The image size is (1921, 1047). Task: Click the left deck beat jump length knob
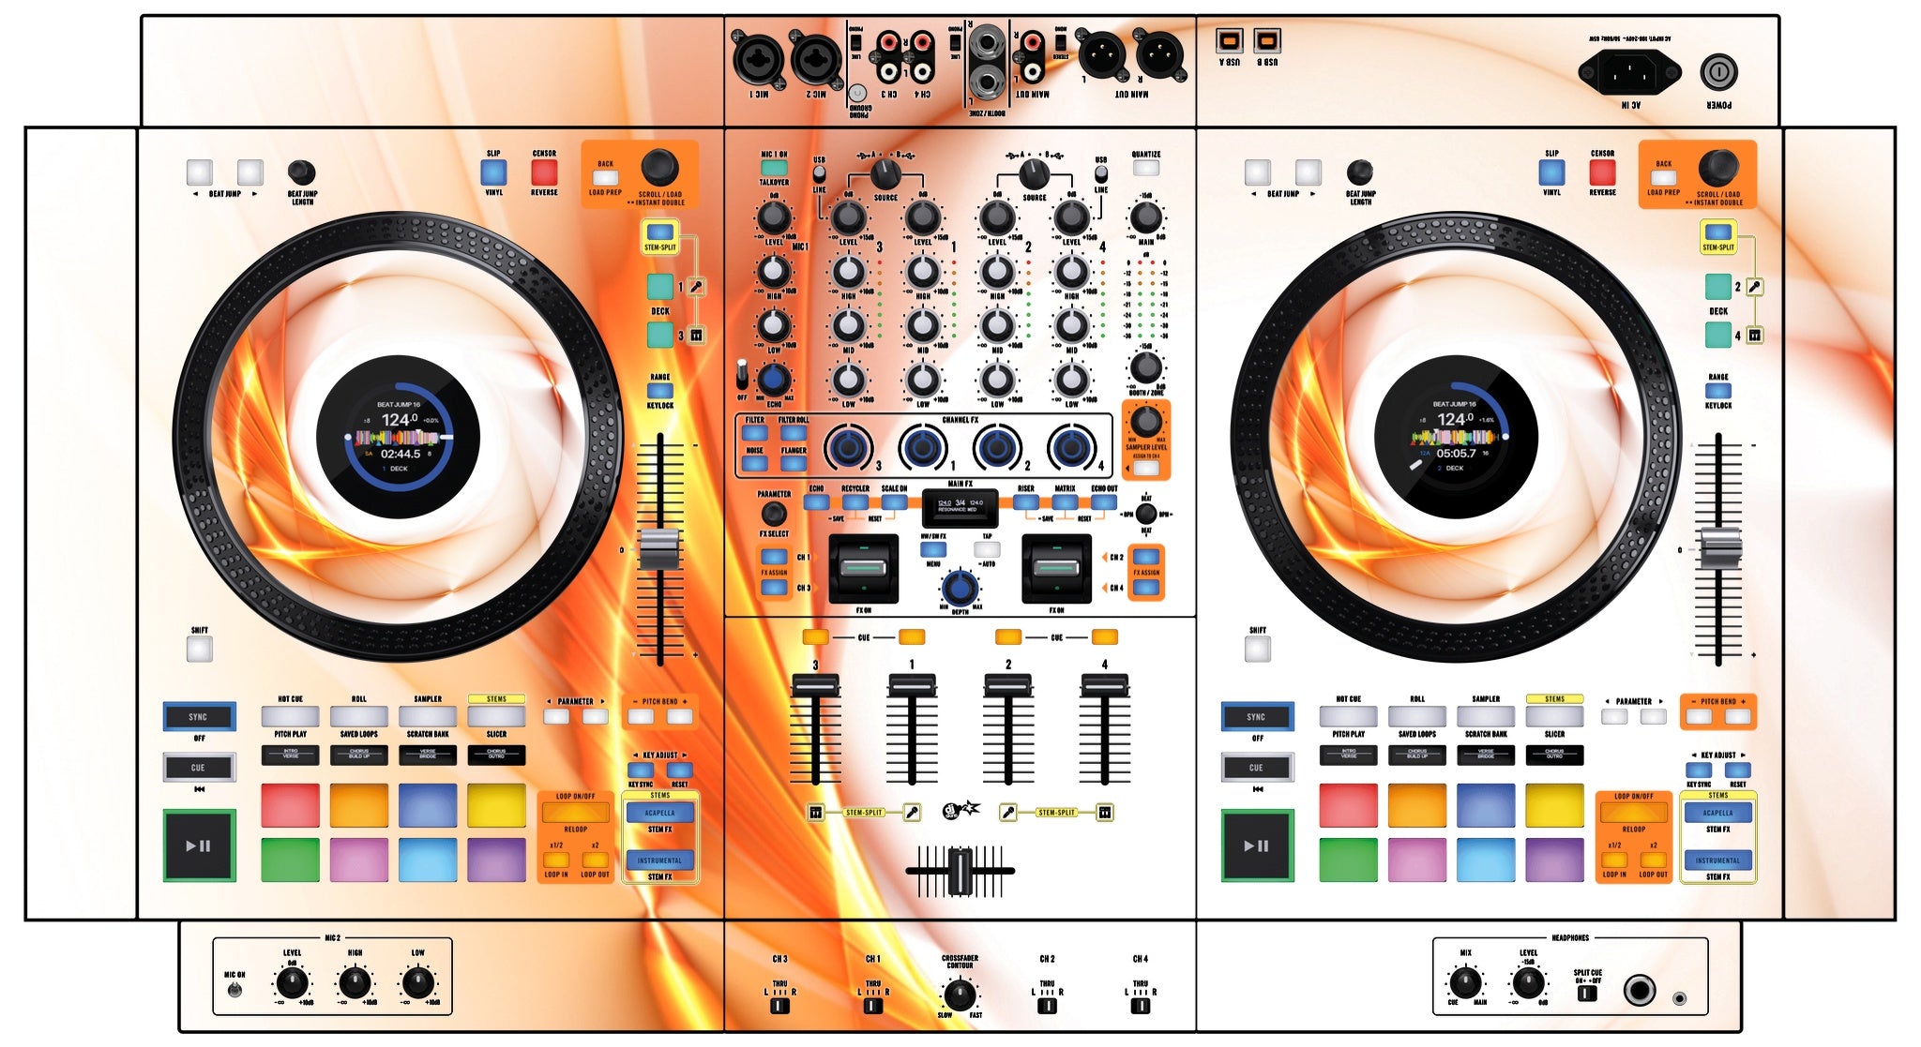(301, 172)
